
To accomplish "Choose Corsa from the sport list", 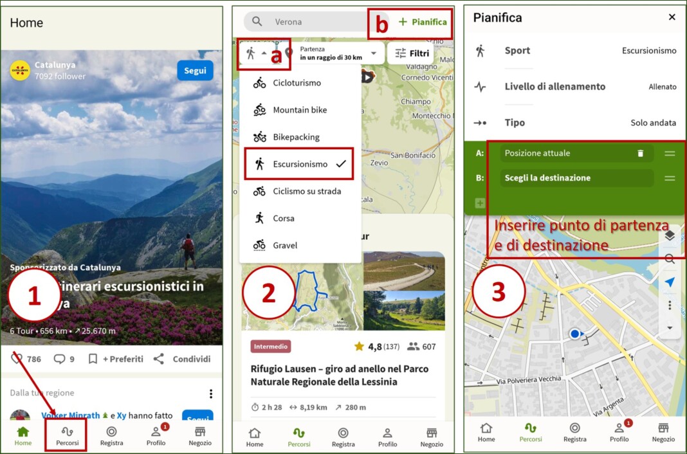I will [x=300, y=219].
